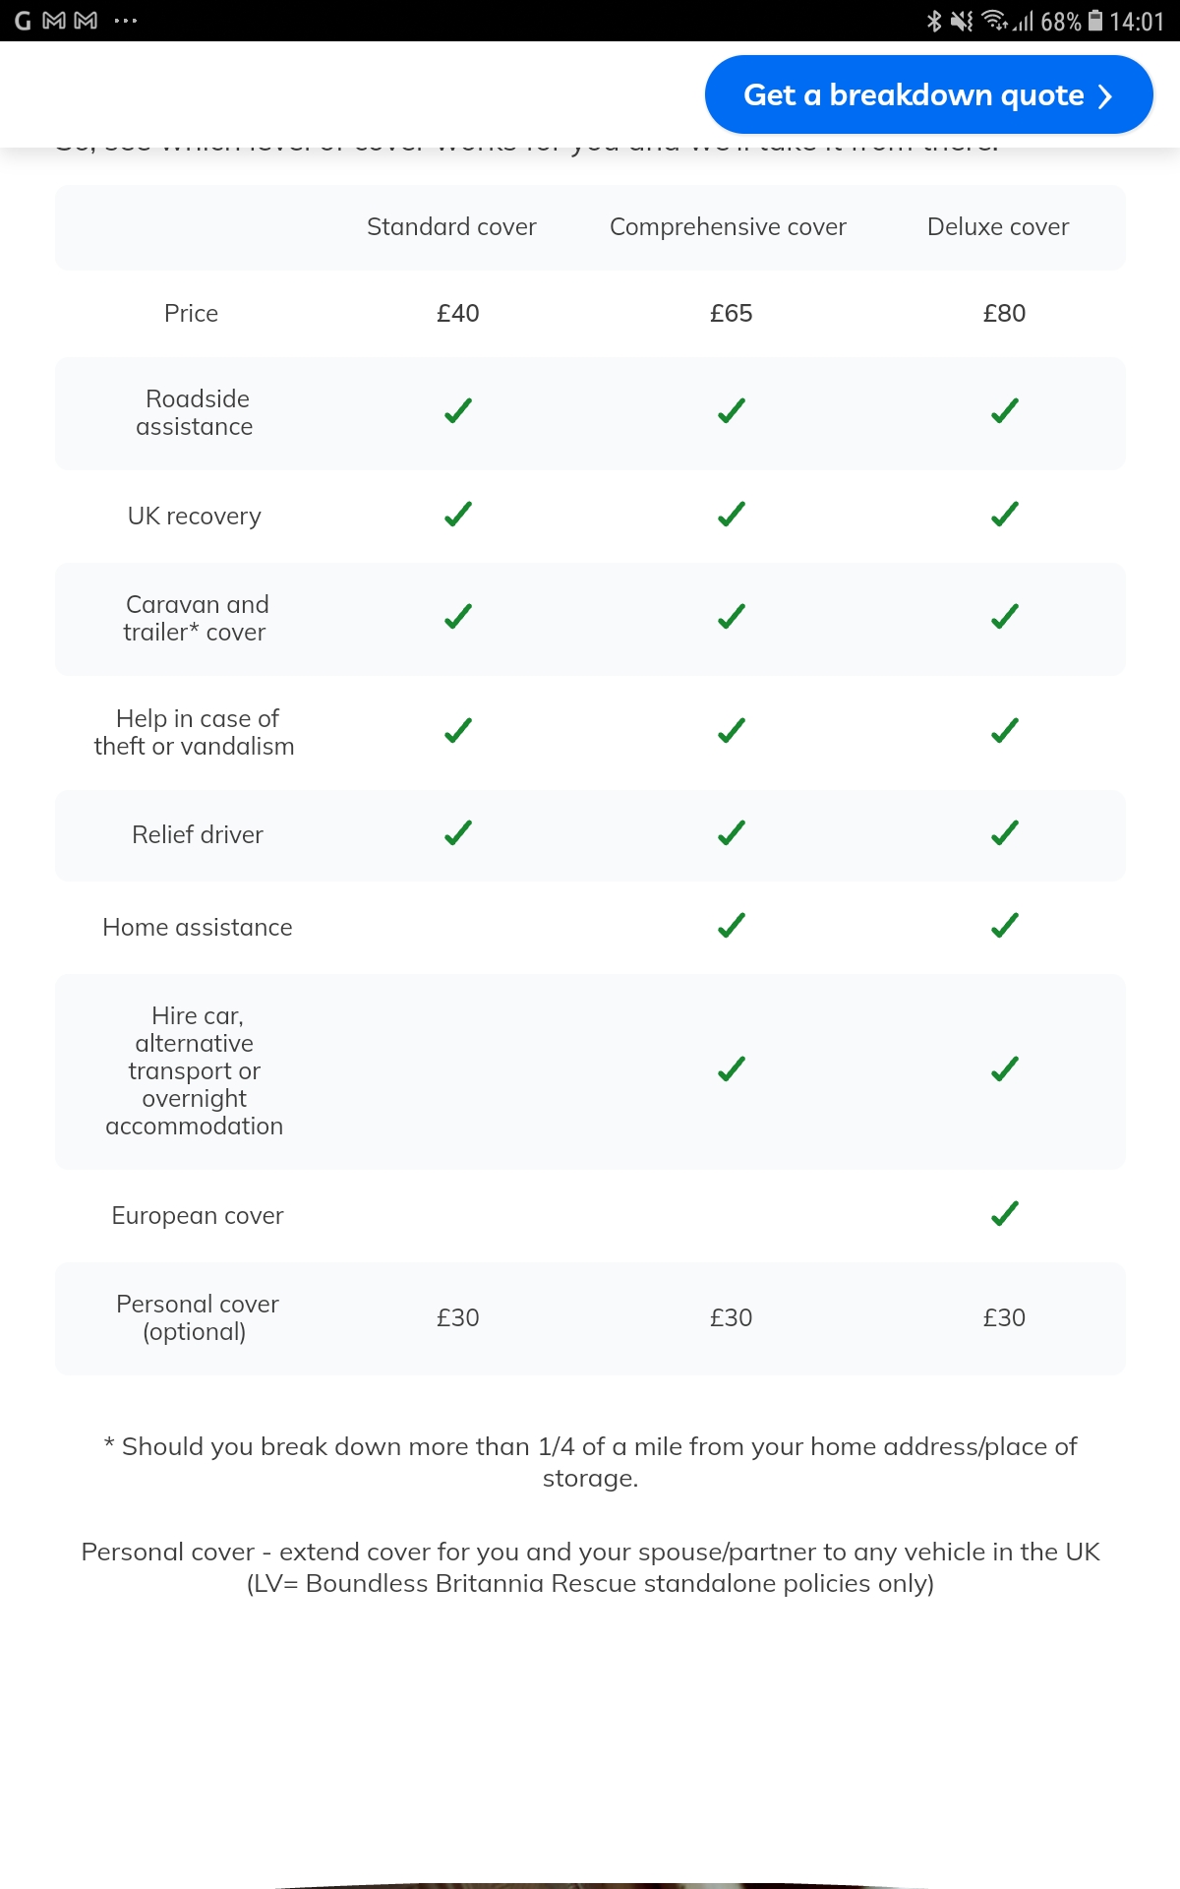Tap the battery icon in status bar
This screenshot has width=1180, height=1889.
1095,21
